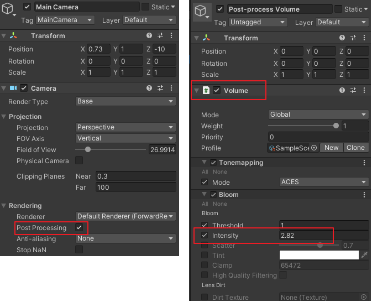Image resolution: width=372 pixels, height=302 pixels.
Task: Open Volume Mode Global dropdown
Action: [318, 114]
